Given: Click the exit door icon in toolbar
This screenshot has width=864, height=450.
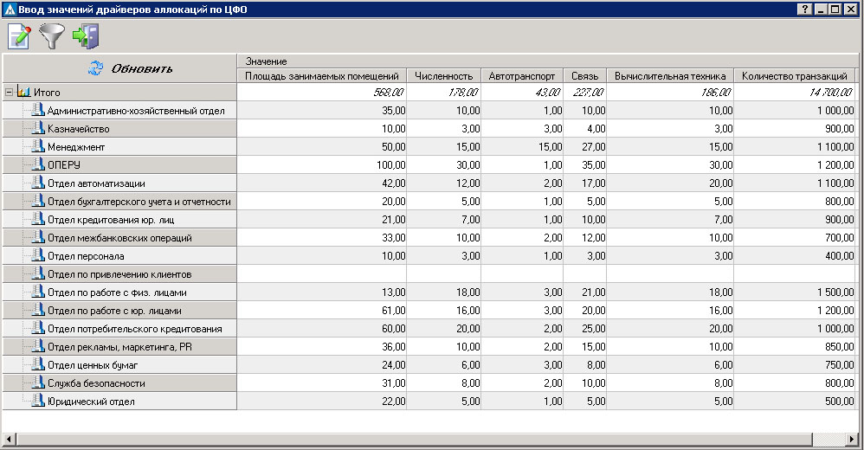Looking at the screenshot, I should [x=85, y=36].
